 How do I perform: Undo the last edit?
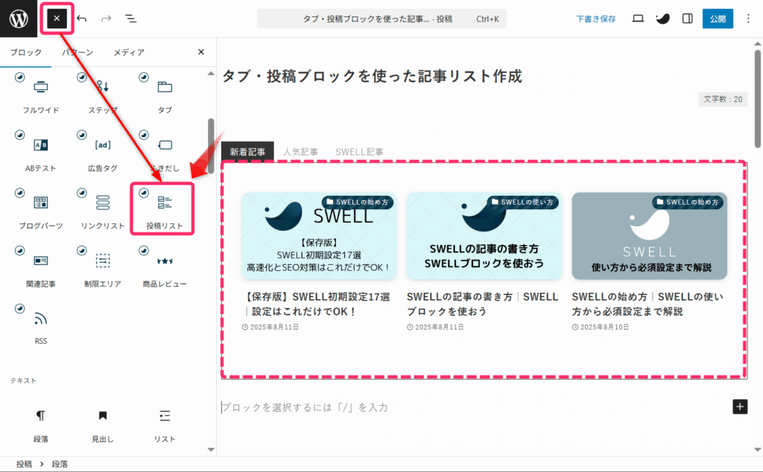coord(82,19)
